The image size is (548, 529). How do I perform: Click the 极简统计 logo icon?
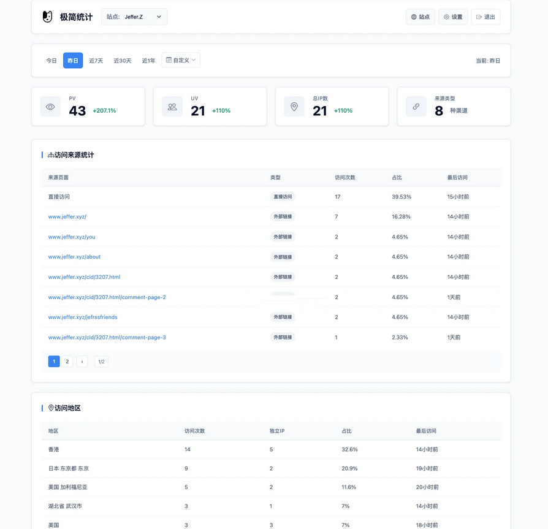click(x=47, y=17)
